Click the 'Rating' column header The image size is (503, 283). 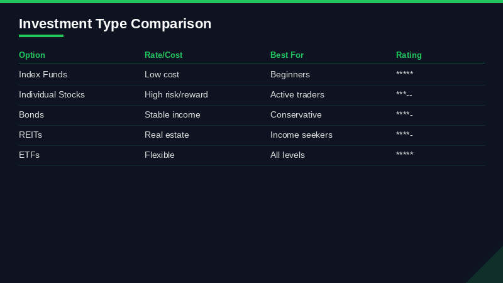click(x=409, y=55)
